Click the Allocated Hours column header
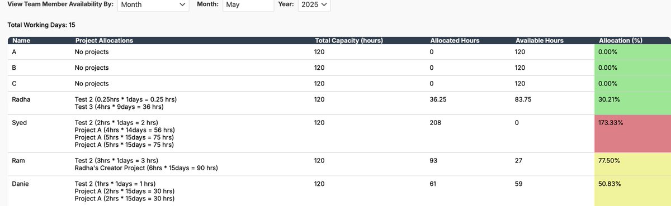Image resolution: width=671 pixels, height=206 pixels. click(455, 40)
